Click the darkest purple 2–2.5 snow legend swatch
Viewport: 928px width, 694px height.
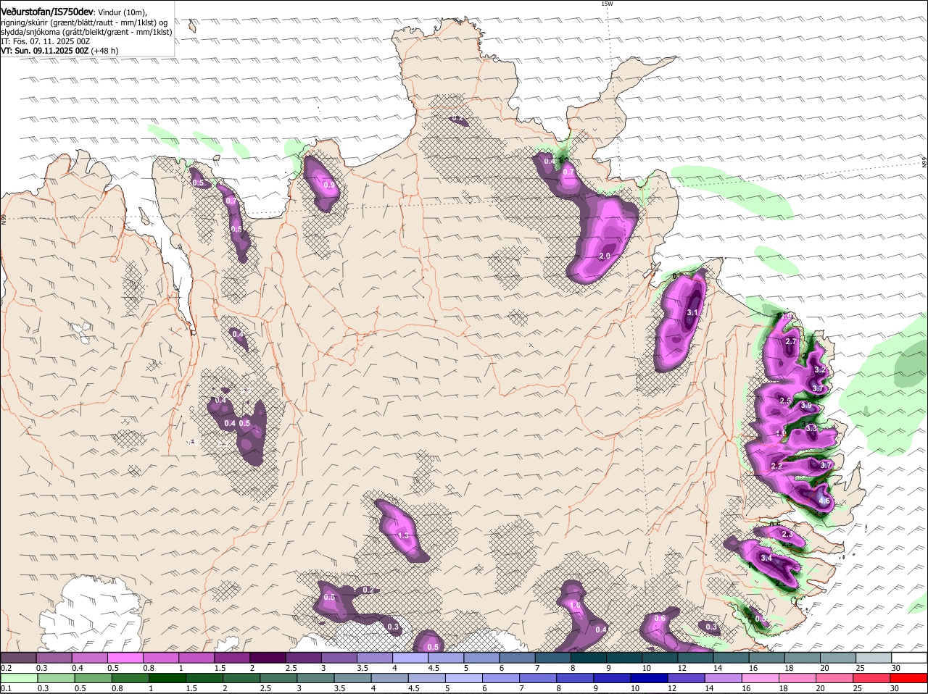tap(268, 657)
